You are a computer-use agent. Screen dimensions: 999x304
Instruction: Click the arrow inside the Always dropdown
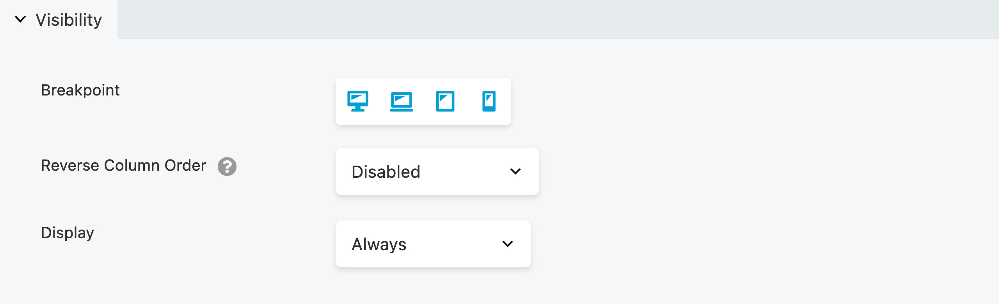(507, 244)
